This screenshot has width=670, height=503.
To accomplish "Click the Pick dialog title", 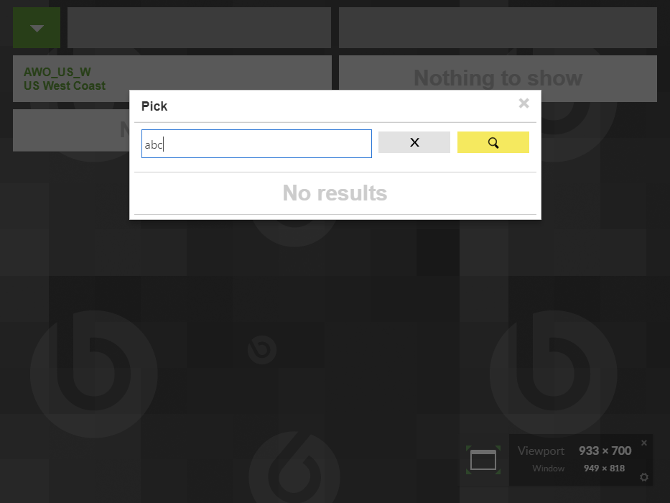I will 154,106.
